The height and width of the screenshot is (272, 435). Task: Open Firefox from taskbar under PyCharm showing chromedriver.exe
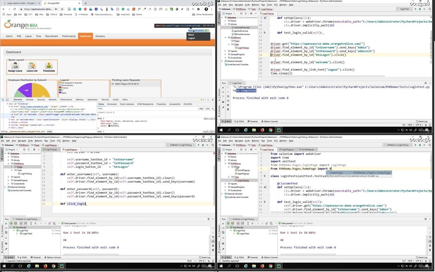point(262,130)
